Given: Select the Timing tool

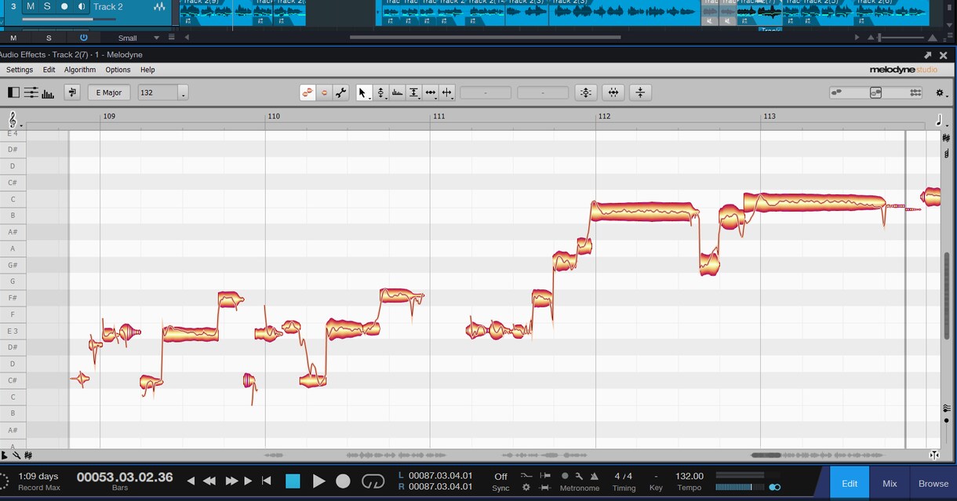Looking at the screenshot, I should (x=430, y=93).
